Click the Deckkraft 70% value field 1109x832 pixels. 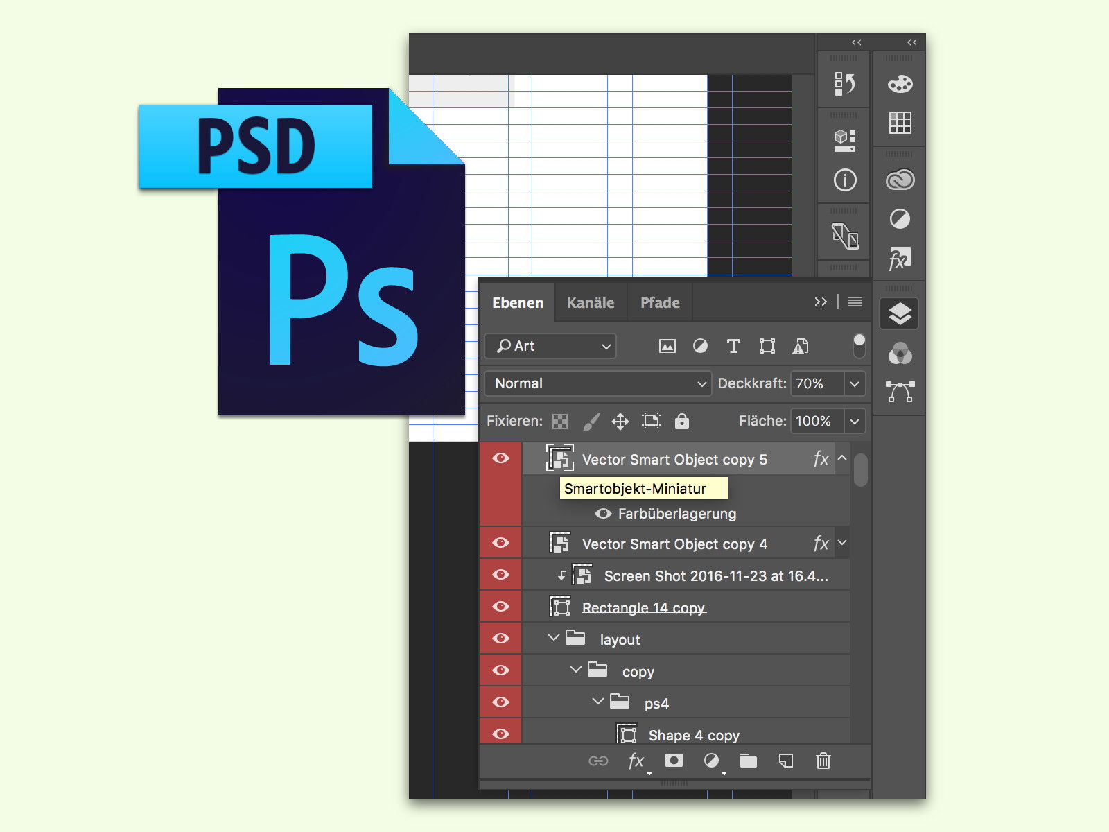coord(817,383)
